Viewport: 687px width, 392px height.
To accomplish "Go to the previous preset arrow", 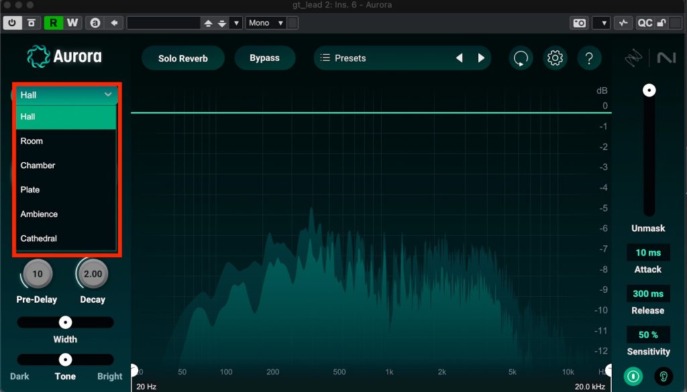I will click(460, 58).
